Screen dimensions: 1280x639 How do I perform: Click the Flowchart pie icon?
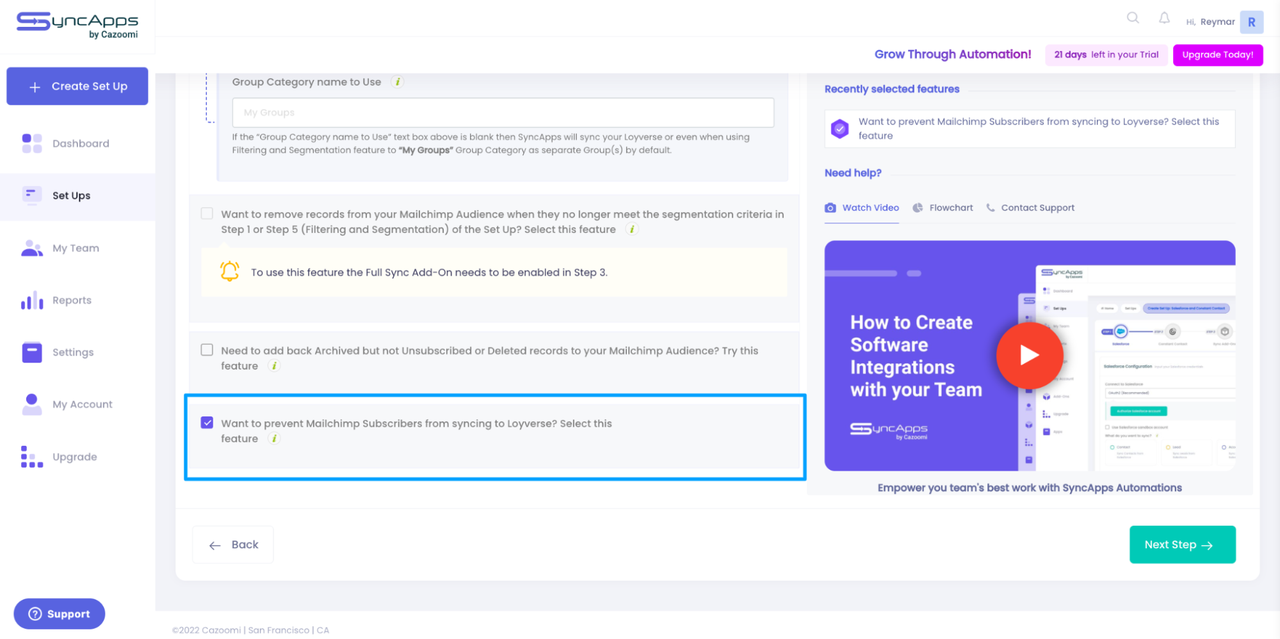click(918, 208)
